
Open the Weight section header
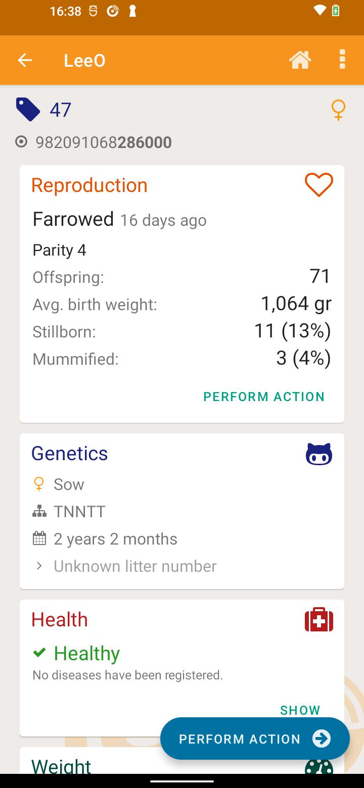(61, 766)
